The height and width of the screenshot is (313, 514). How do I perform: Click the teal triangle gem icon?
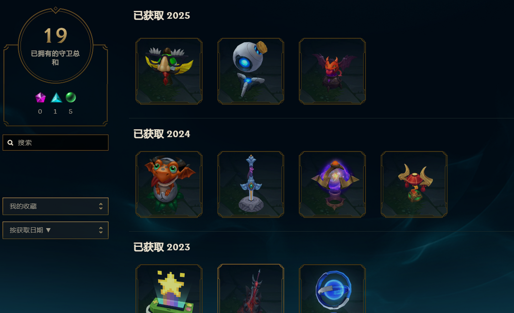coord(56,98)
